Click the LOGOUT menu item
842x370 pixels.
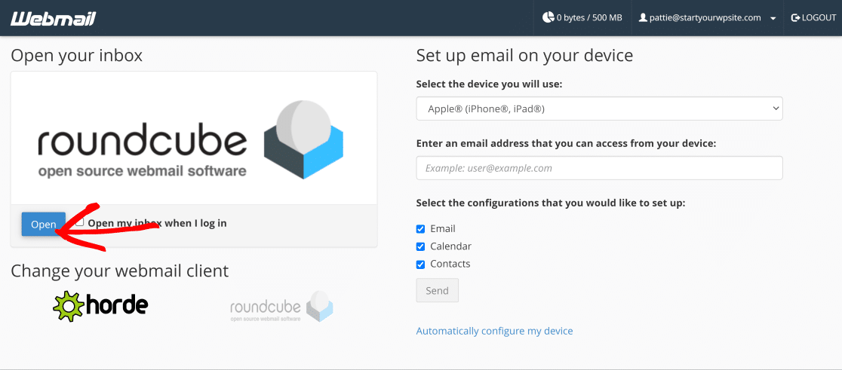point(813,18)
